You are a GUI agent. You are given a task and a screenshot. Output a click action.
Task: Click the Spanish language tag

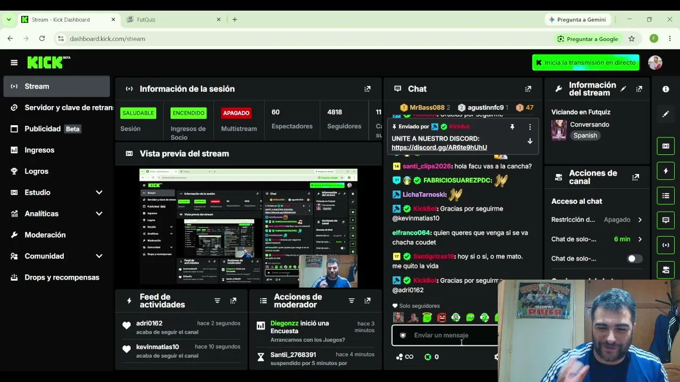[585, 136]
